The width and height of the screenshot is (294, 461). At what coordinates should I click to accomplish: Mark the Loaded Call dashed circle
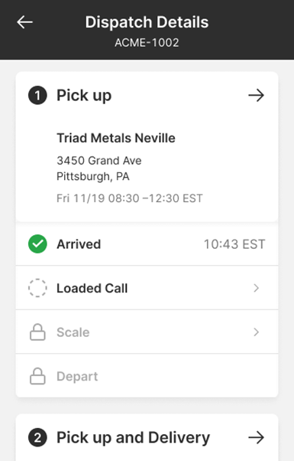click(x=37, y=288)
